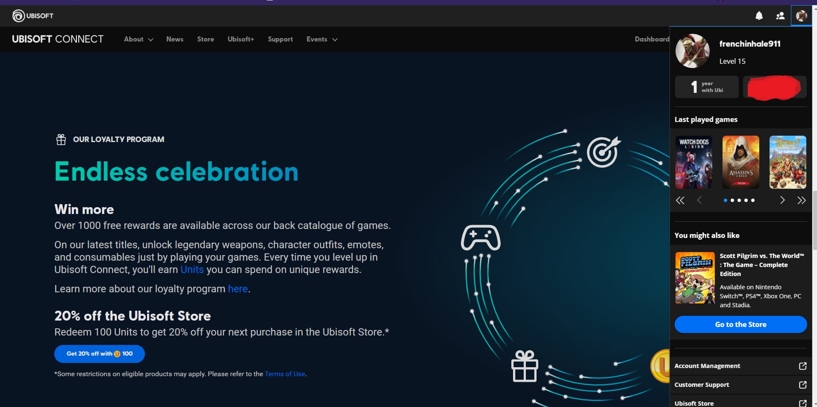Jump to first games page double-arrow
Image resolution: width=817 pixels, height=407 pixels.
[x=680, y=200]
